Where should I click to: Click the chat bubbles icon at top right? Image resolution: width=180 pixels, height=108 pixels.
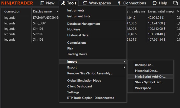pos(175,3)
